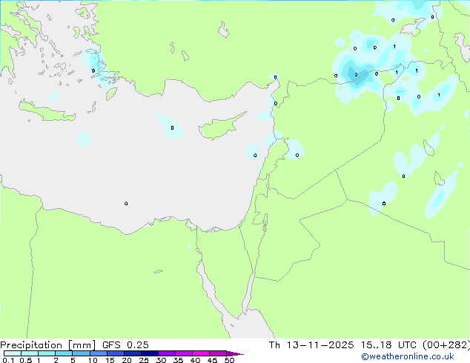The image size is (470, 363).
Task: Click the "2" precipitation value on the map
Action: (x=356, y=75)
